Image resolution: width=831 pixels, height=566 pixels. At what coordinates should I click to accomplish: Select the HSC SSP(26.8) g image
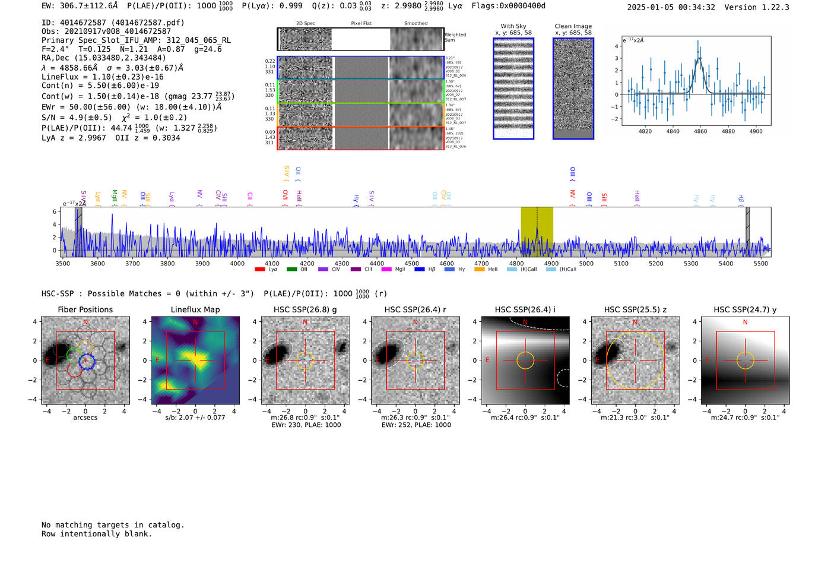point(306,361)
